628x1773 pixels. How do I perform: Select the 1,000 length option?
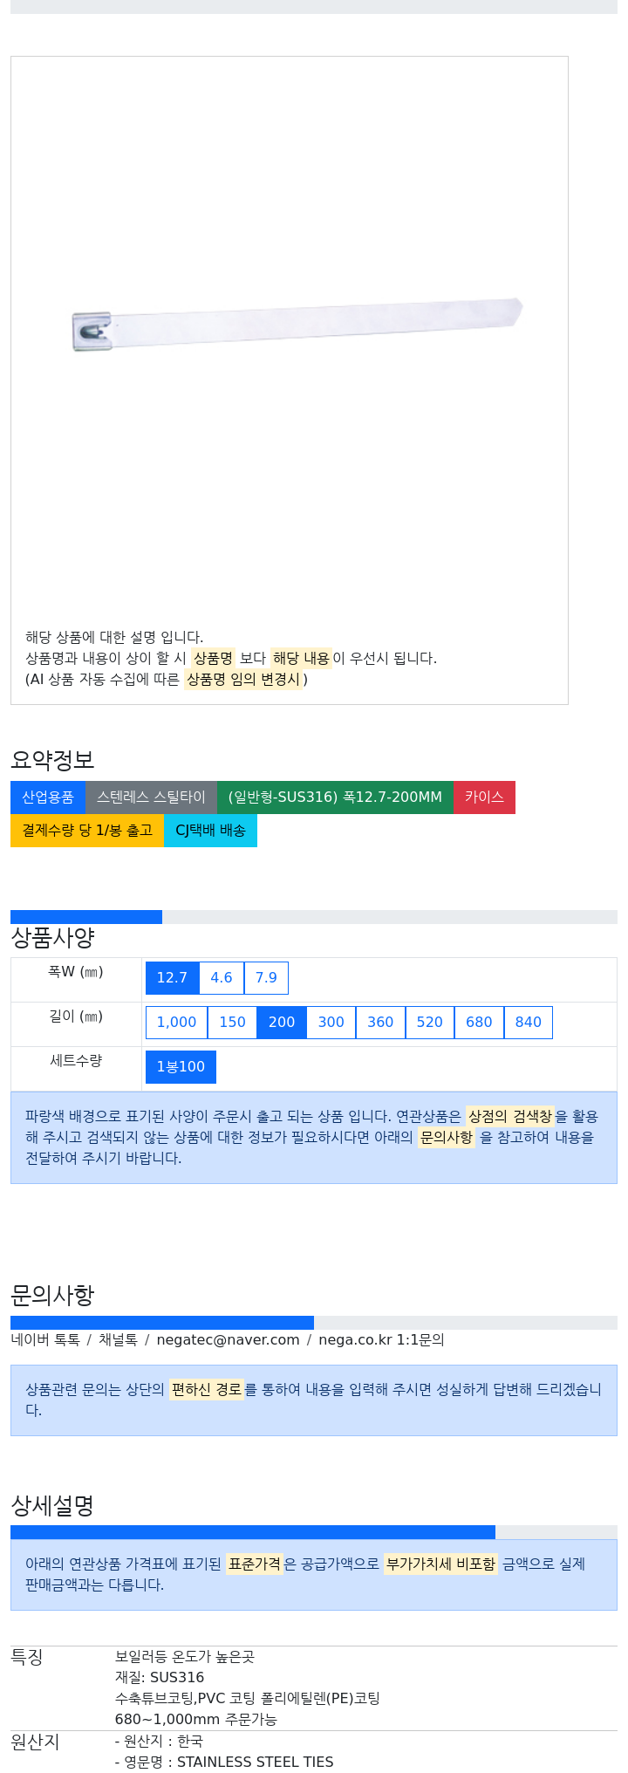pyautogui.click(x=176, y=1023)
